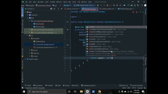Image resolution: width=168 pixels, height=94 pixels.
Task: Expand the values folder
Action: (x=30, y=56)
